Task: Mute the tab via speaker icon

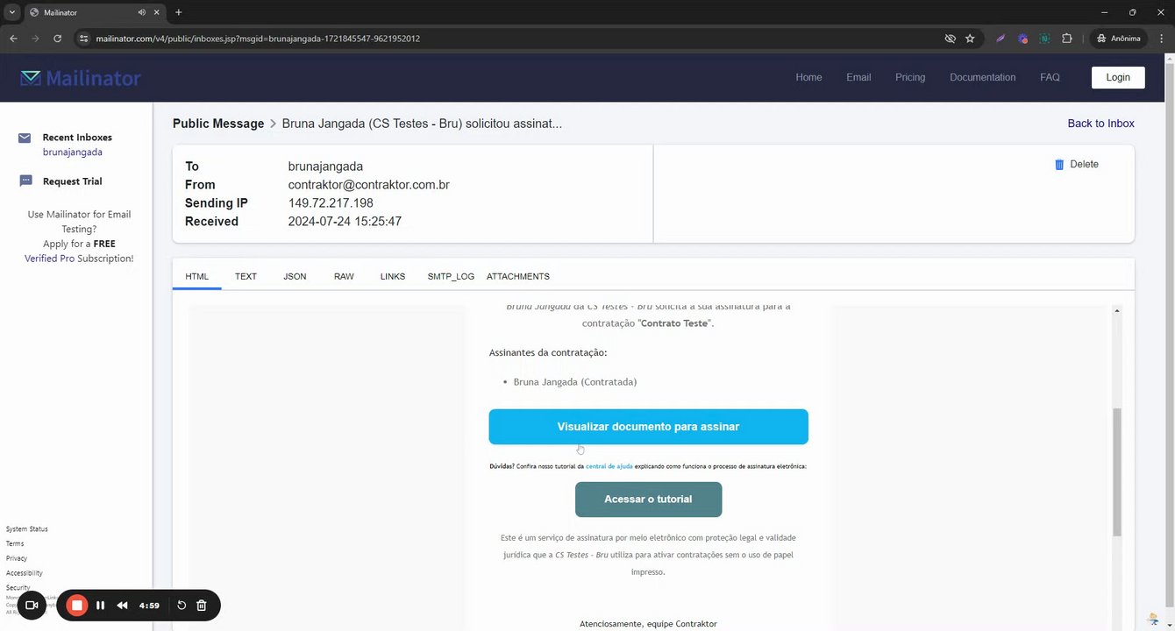Action: tap(141, 12)
